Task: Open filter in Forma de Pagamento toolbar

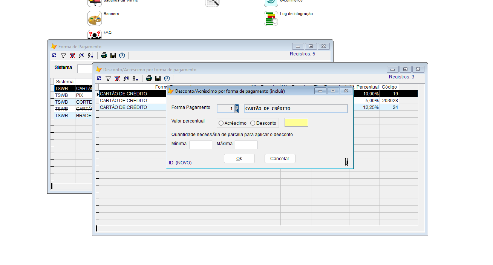Action: 63,55
